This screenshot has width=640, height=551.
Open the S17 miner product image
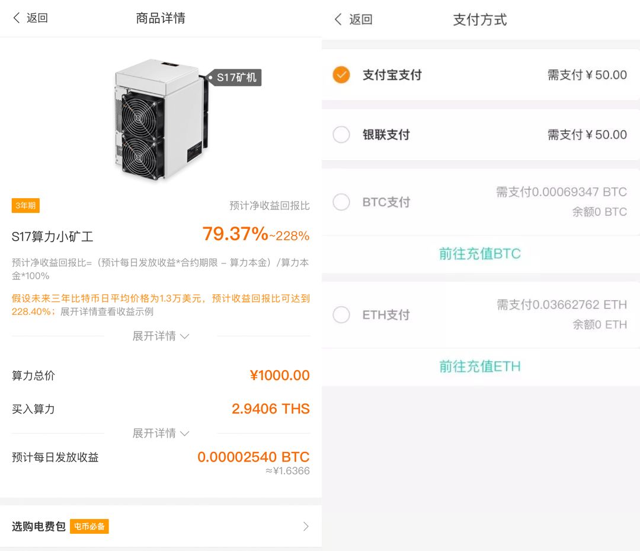pyautogui.click(x=161, y=120)
